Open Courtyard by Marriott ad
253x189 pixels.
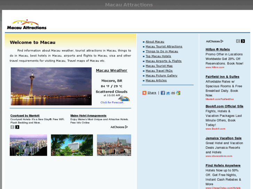[x=25, y=115]
